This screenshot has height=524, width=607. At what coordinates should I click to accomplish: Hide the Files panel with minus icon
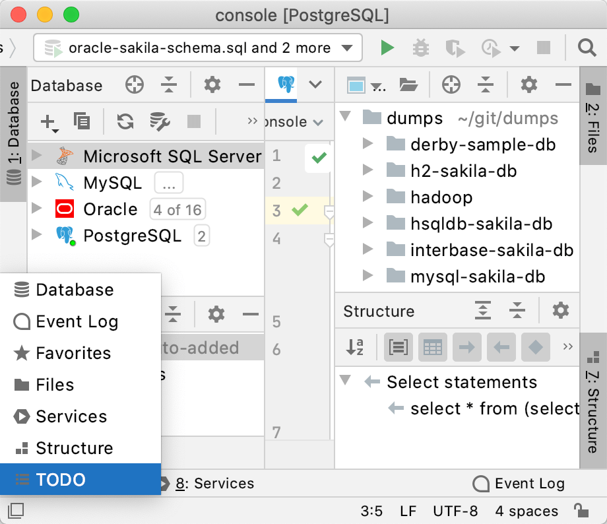point(563,84)
